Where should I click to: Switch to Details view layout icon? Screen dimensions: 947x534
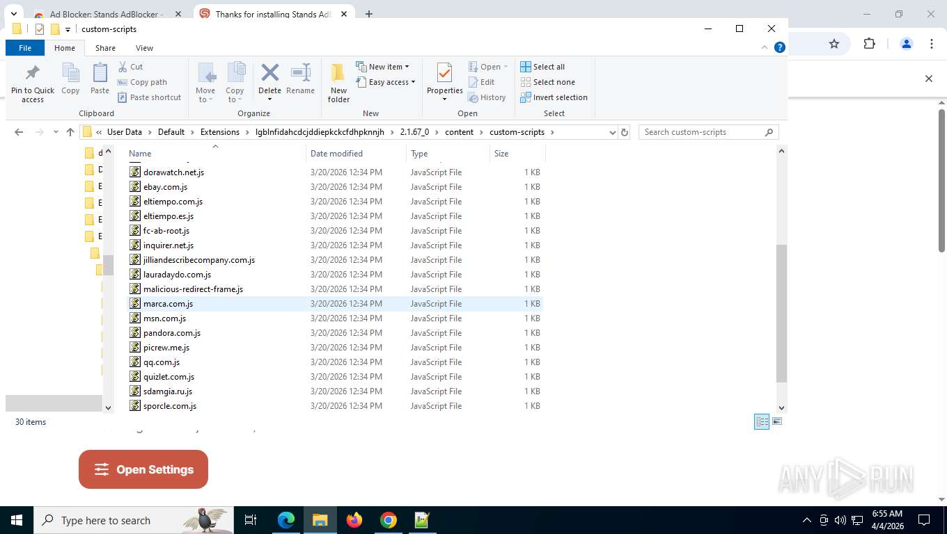tap(762, 421)
